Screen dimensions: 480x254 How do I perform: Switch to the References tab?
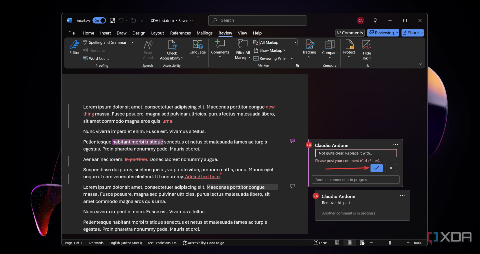click(180, 33)
